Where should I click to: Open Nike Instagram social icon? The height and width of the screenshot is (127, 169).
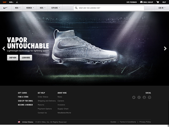(x=149, y=97)
